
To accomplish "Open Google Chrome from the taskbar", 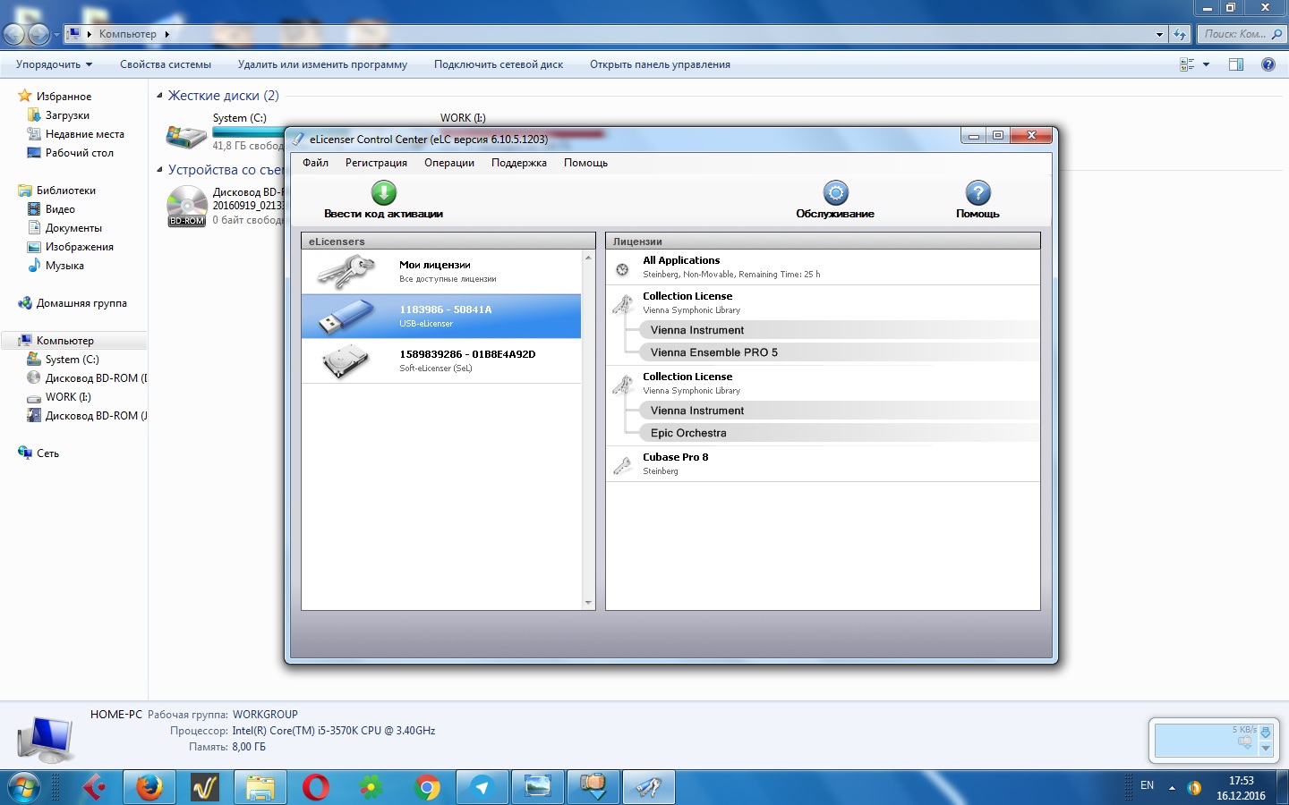I will pyautogui.click(x=427, y=787).
